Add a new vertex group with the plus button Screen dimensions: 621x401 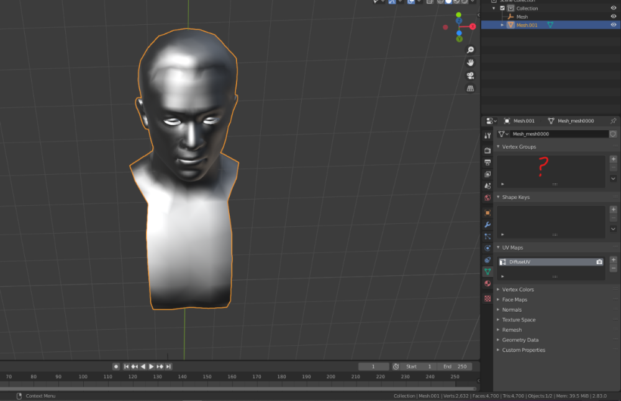(613, 159)
